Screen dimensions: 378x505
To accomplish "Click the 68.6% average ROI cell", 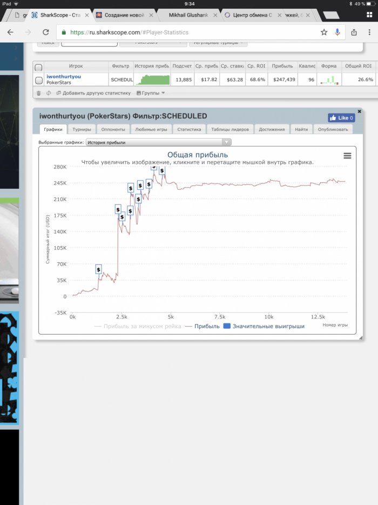I will coord(256,79).
